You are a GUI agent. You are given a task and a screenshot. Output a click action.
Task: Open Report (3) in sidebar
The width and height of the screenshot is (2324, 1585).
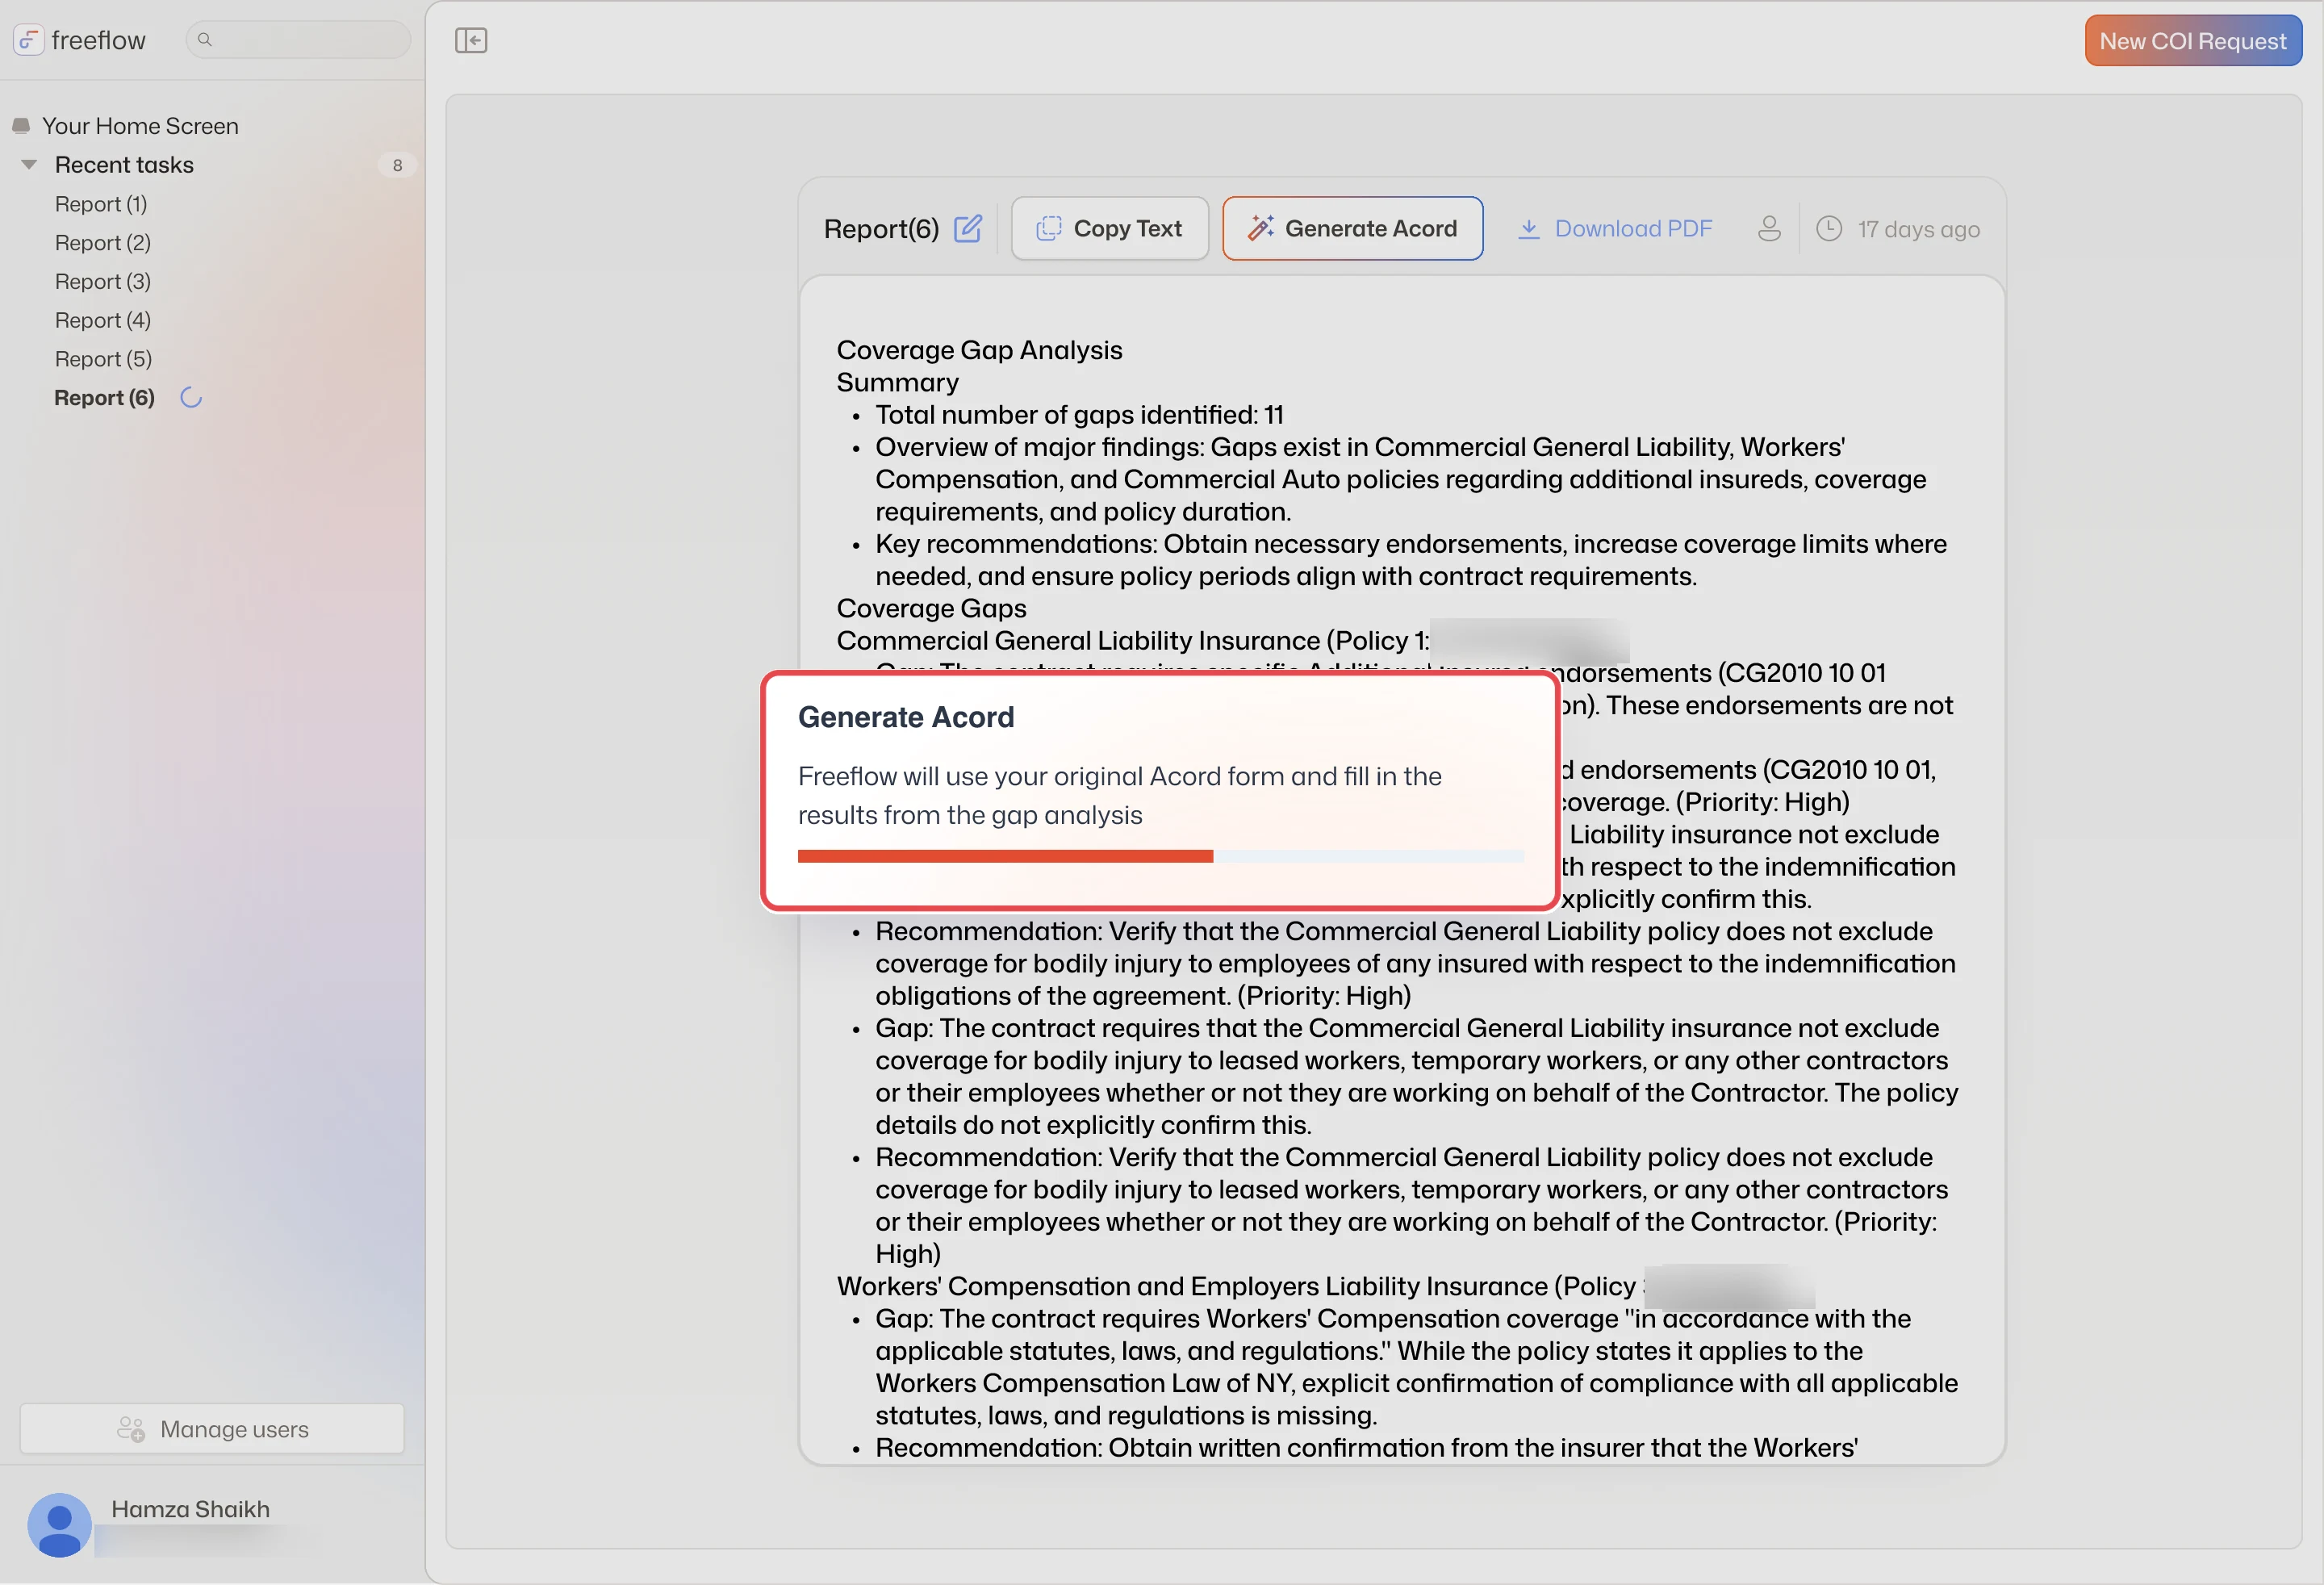coord(103,282)
